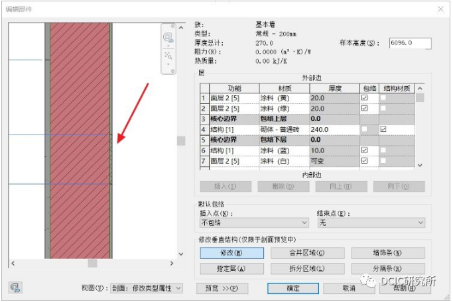Image resolution: width=453 pixels, height=302 pixels.
Task: Click the layers table scroll up arrow
Action: pyautogui.click(x=420, y=88)
